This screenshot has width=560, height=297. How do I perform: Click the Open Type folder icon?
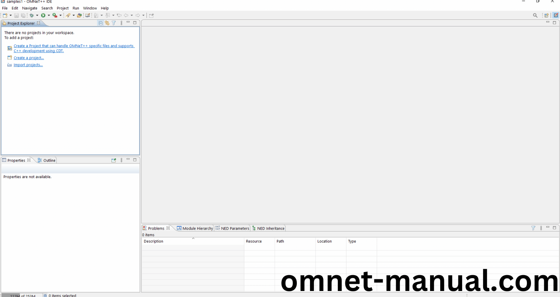tap(79, 15)
